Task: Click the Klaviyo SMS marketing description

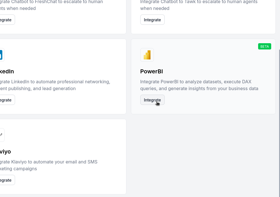Action: coord(48,165)
